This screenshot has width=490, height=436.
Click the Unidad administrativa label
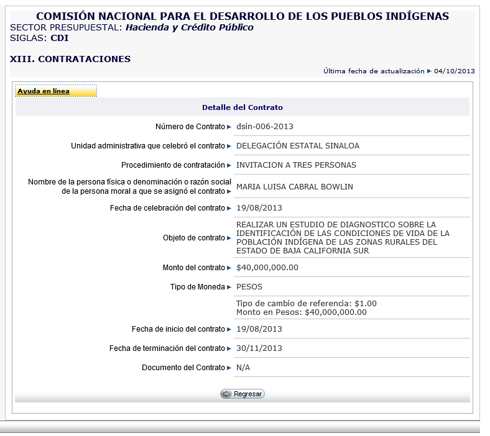[148, 146]
